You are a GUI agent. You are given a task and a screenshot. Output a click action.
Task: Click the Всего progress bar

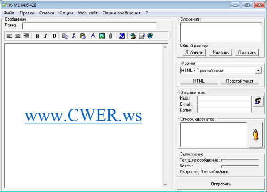pos(240,166)
